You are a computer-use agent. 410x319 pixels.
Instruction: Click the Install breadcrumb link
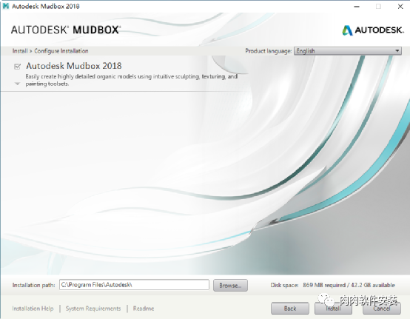coord(20,51)
